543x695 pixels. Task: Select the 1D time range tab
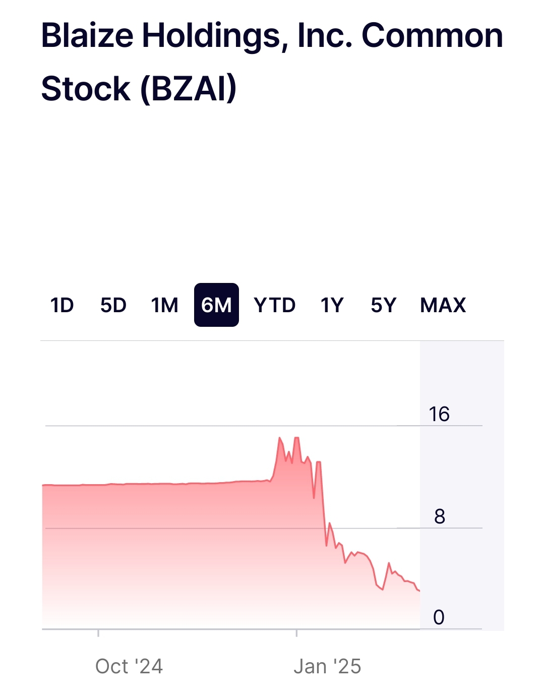click(x=62, y=305)
